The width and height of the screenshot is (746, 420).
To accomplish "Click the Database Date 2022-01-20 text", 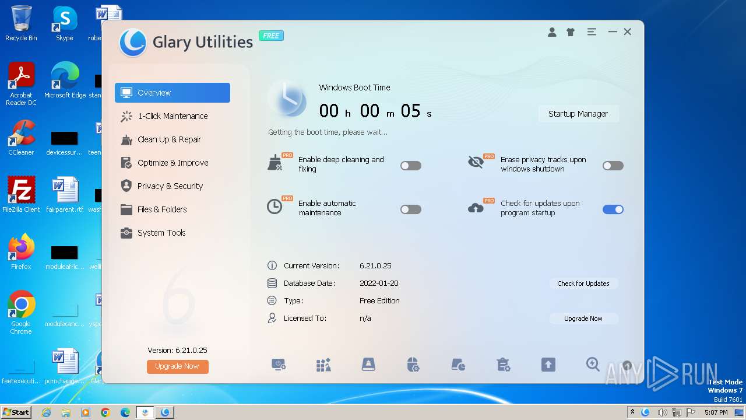I will click(379, 283).
